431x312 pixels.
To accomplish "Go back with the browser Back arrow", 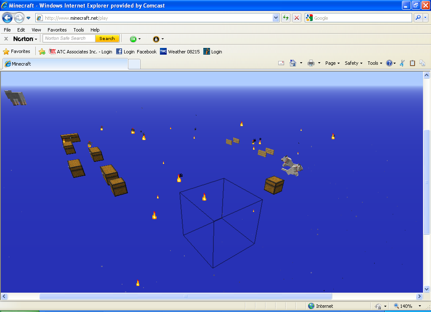I will [8, 18].
